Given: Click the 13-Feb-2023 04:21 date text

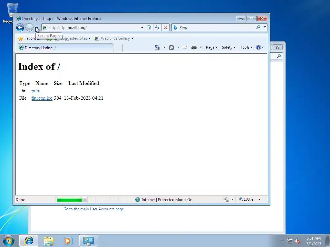Looking at the screenshot, I should click(x=83, y=98).
